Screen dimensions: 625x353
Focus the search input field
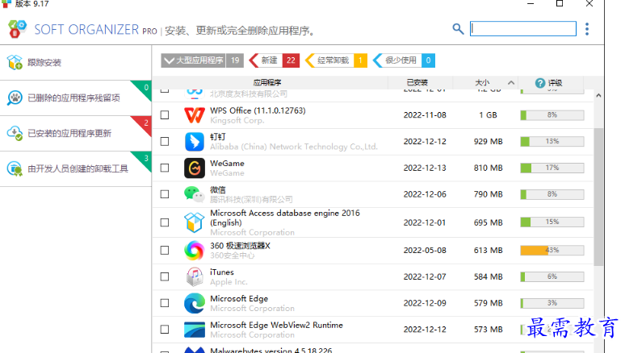523,29
